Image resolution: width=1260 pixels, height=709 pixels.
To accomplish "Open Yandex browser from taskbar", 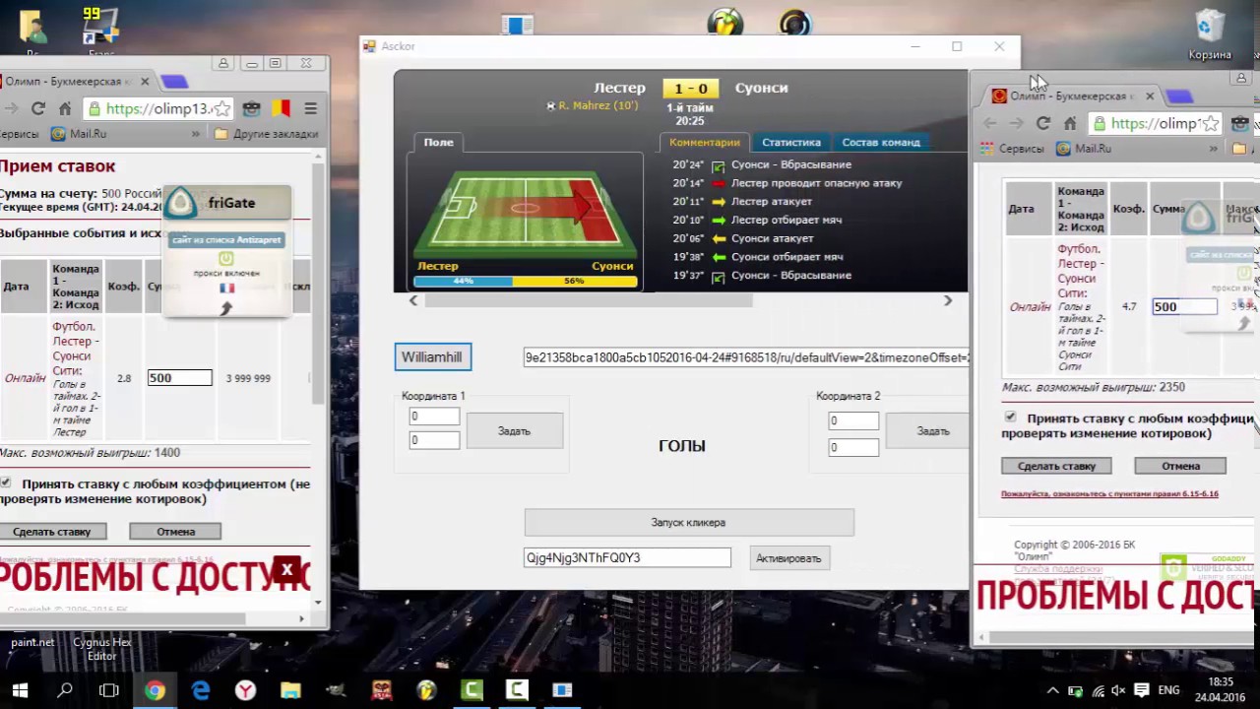I will click(245, 690).
